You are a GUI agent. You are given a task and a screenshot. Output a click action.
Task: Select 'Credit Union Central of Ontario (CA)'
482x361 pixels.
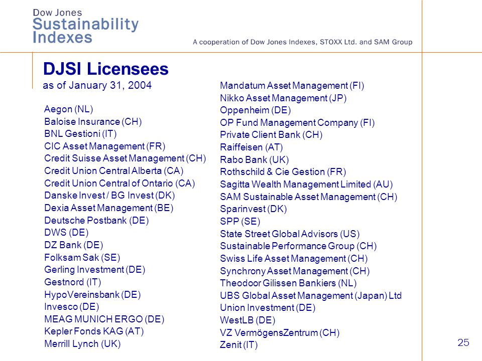pos(119,184)
